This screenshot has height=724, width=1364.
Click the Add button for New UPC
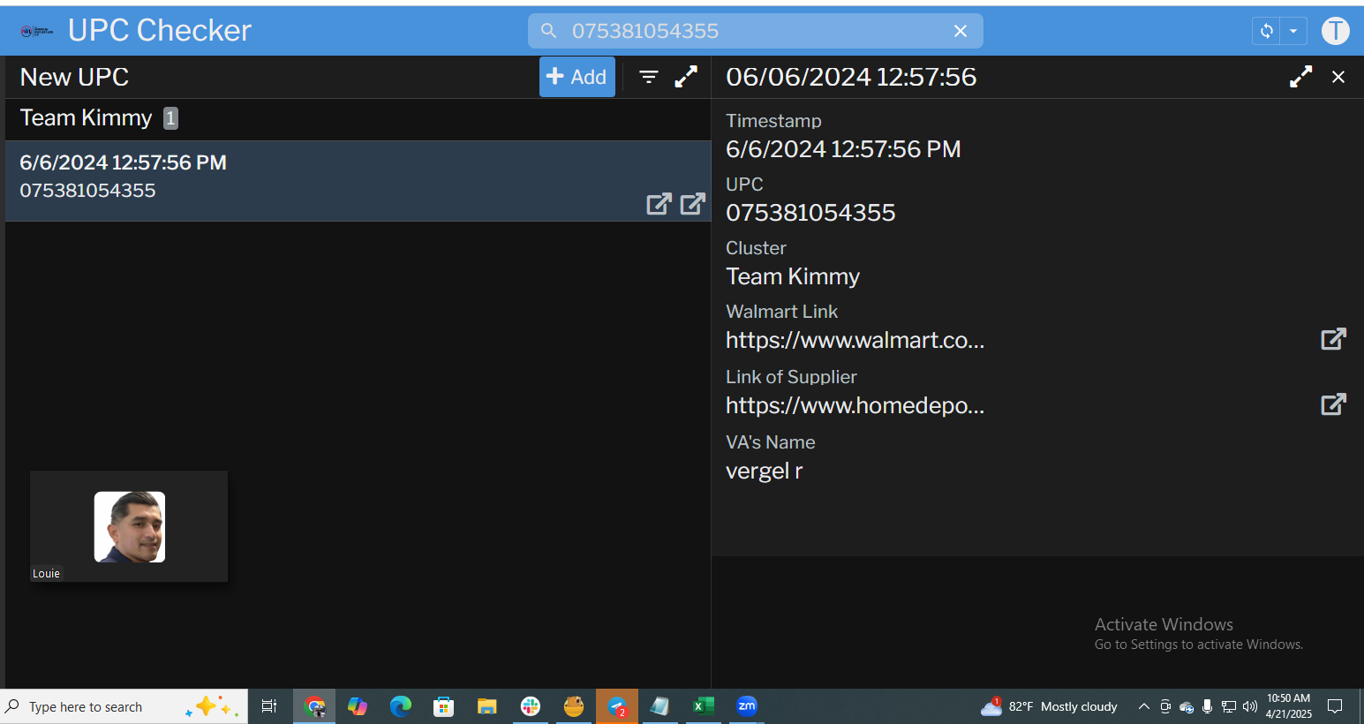(x=576, y=77)
